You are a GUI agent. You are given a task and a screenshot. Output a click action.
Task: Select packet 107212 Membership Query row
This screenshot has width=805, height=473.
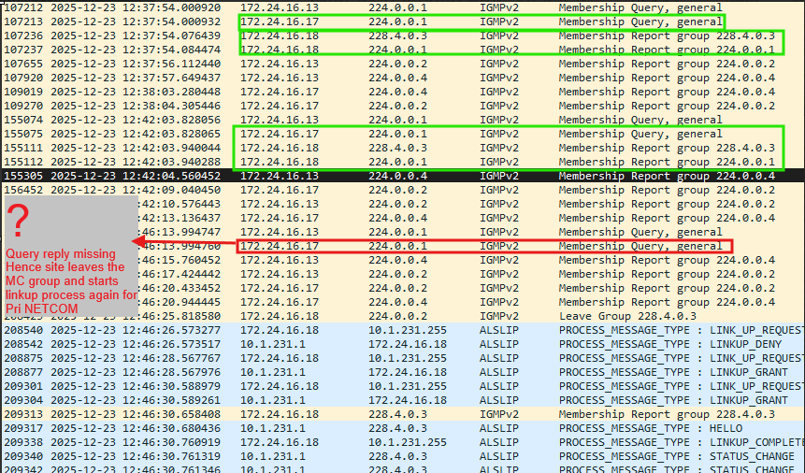point(402,7)
